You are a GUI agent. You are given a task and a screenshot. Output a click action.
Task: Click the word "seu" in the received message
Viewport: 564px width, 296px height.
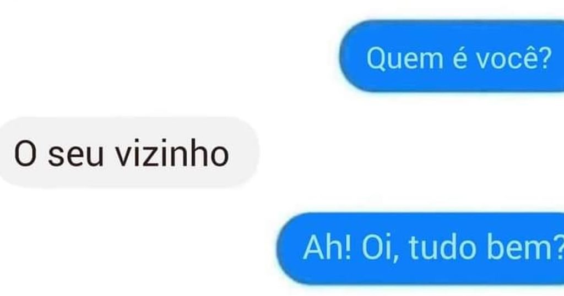coord(75,157)
